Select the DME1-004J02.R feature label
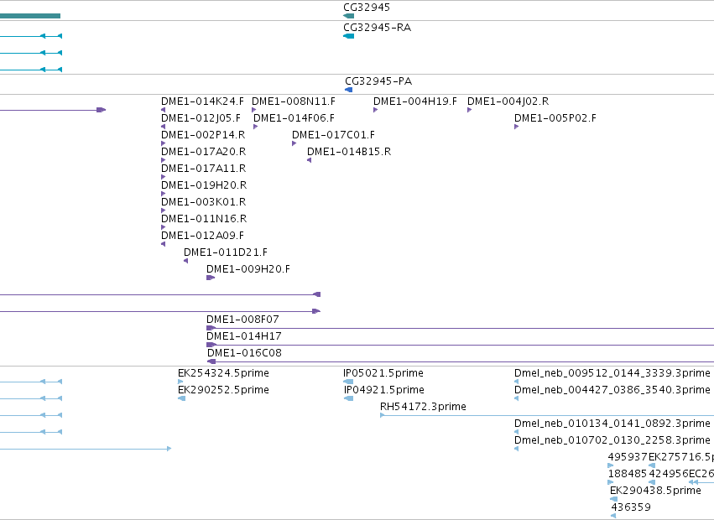 coord(508,101)
